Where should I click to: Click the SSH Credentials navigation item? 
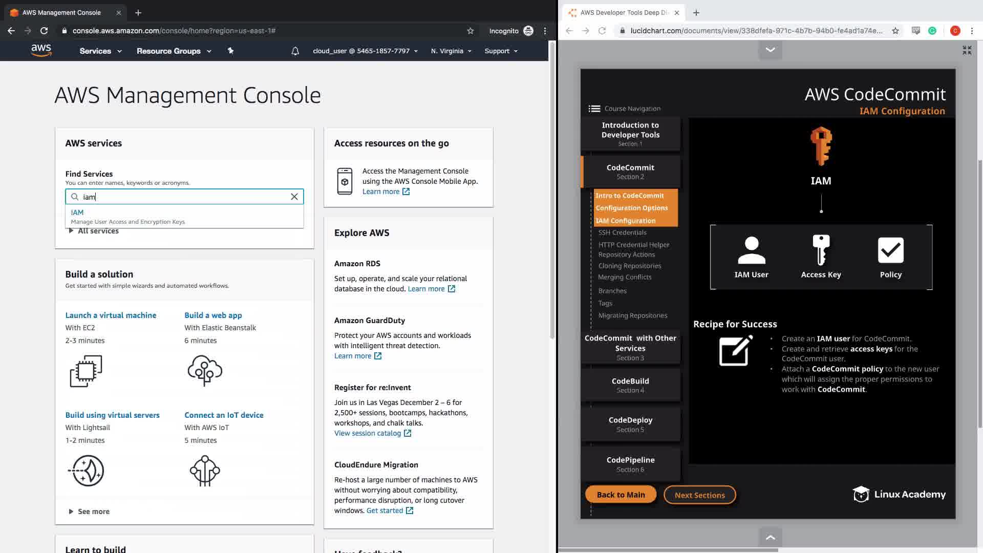coord(622,232)
